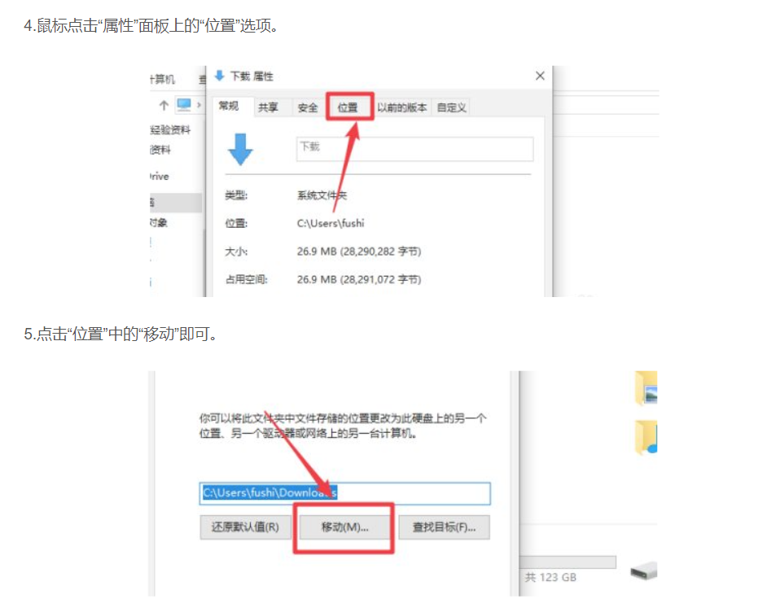Click the large blue download folder icon
This screenshot has width=780, height=599.
pyautogui.click(x=240, y=149)
